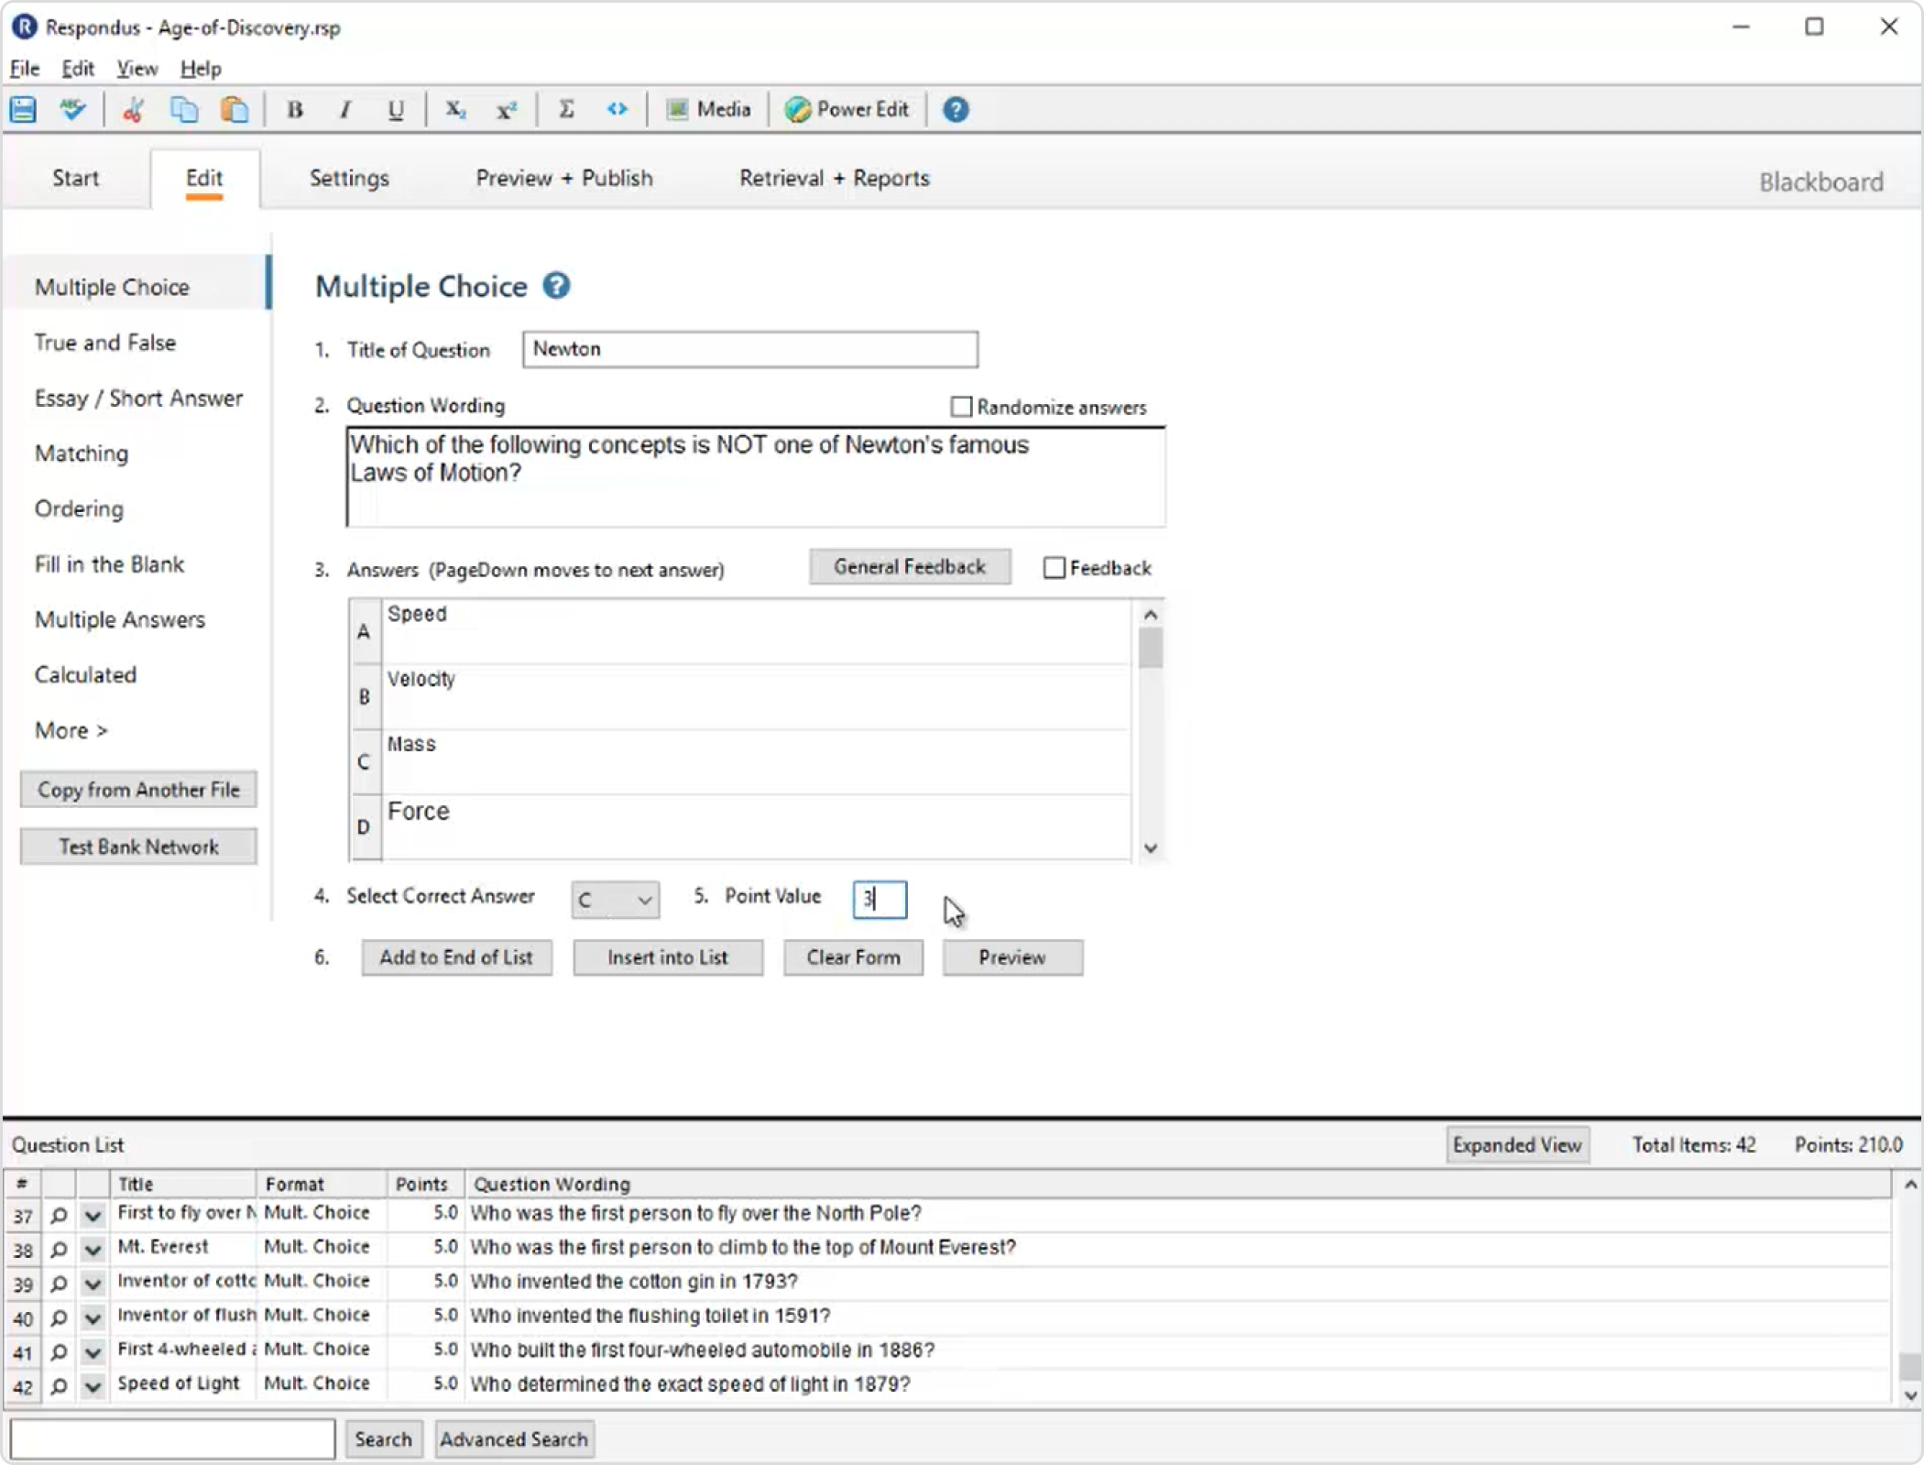
Task: Switch to Preview + Publish tab
Action: tap(563, 177)
